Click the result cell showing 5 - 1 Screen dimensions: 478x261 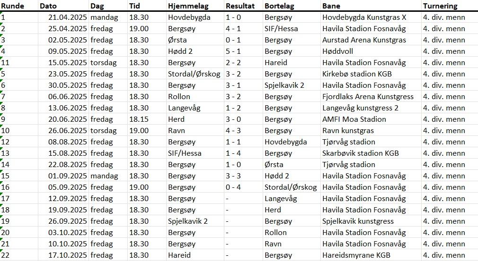tap(233, 51)
